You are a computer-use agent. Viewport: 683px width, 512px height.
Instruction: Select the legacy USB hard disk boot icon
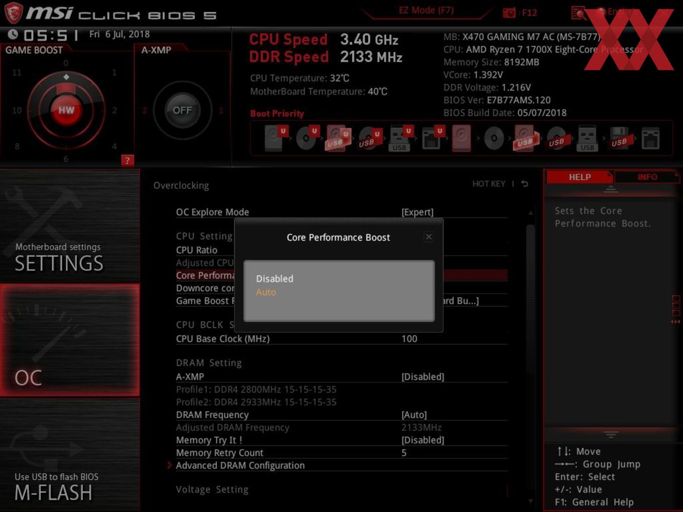(525, 138)
